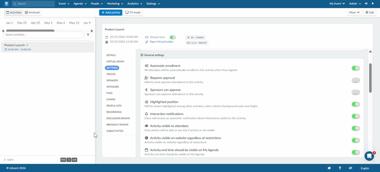The image size is (380, 172).
Task: Click the activity ID 636845 badge
Action: (195, 37)
